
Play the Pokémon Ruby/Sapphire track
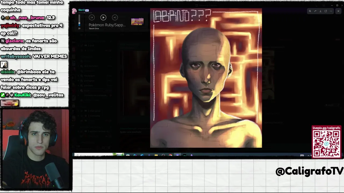[x=103, y=17]
